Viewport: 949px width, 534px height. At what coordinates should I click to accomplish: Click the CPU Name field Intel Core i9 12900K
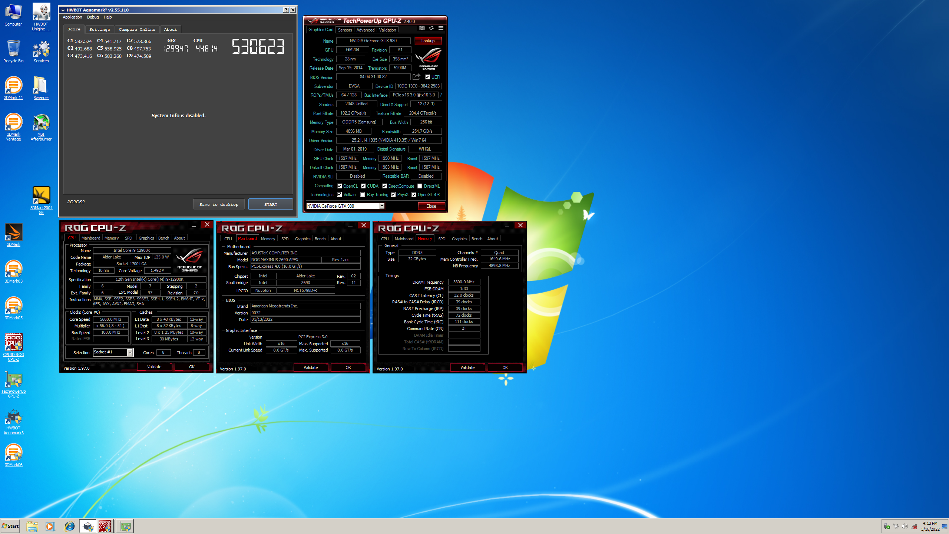tap(132, 250)
